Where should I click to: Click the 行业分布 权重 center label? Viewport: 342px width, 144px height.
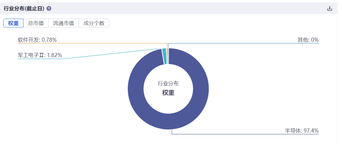coord(168,88)
